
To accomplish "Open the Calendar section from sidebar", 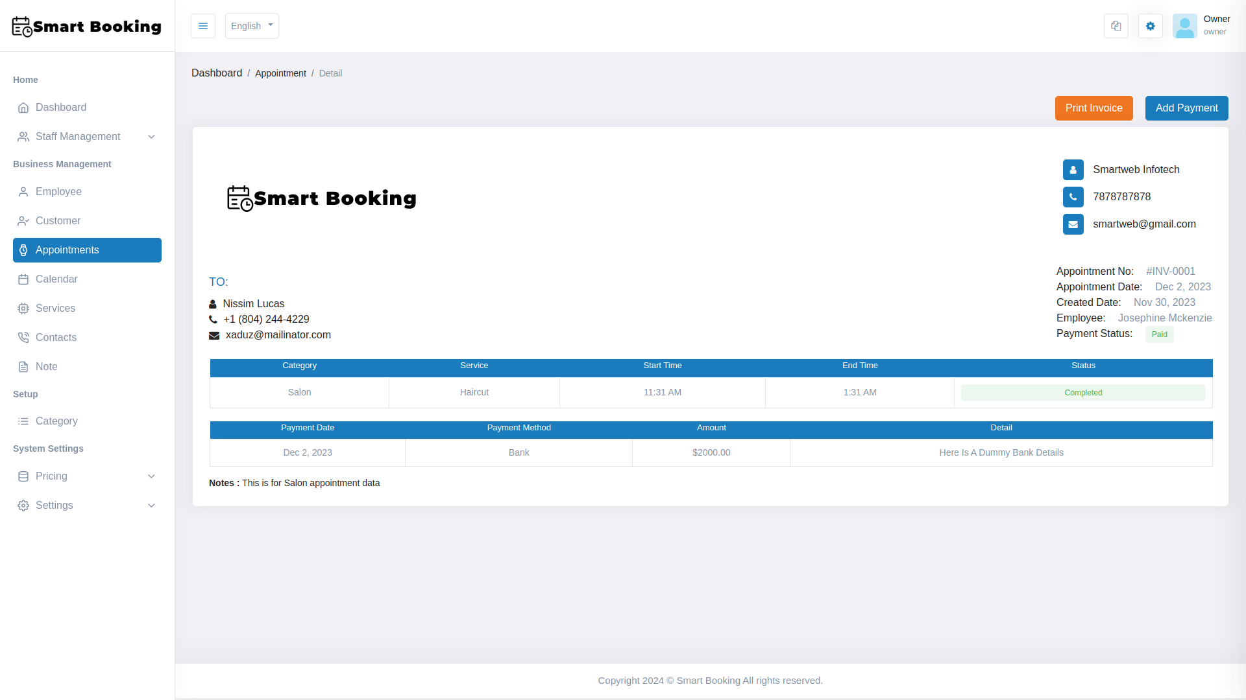I will [x=56, y=279].
